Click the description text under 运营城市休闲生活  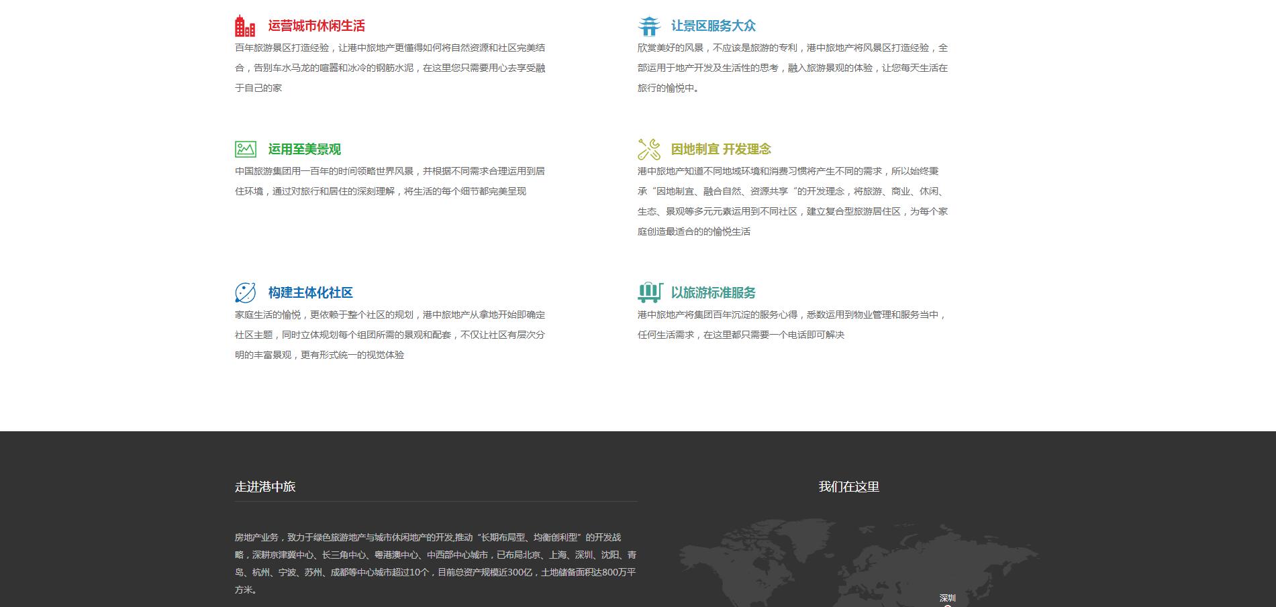click(389, 68)
